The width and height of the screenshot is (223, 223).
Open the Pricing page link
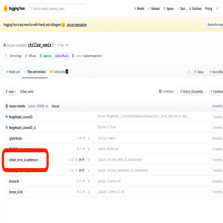click(209, 9)
